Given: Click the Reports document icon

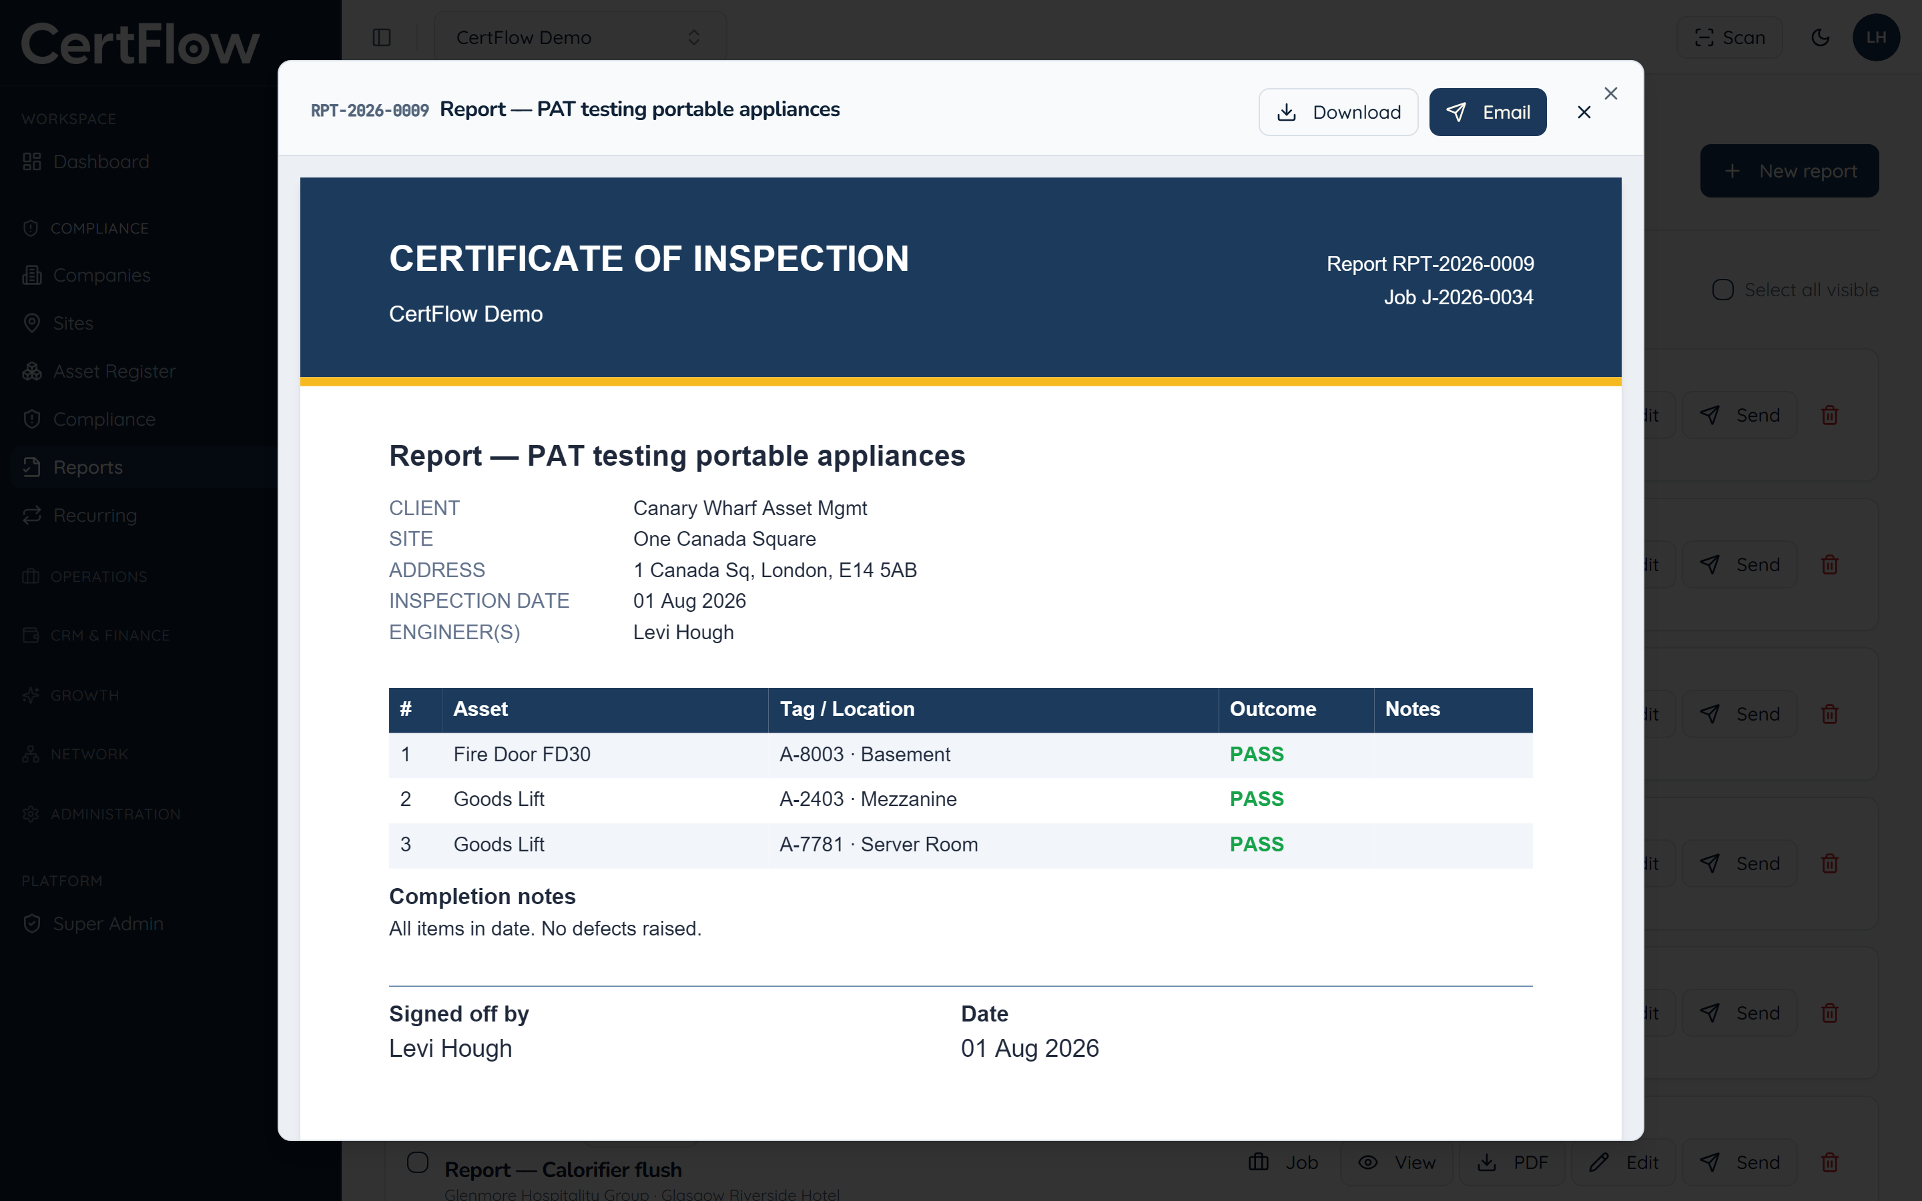Looking at the screenshot, I should coord(32,467).
